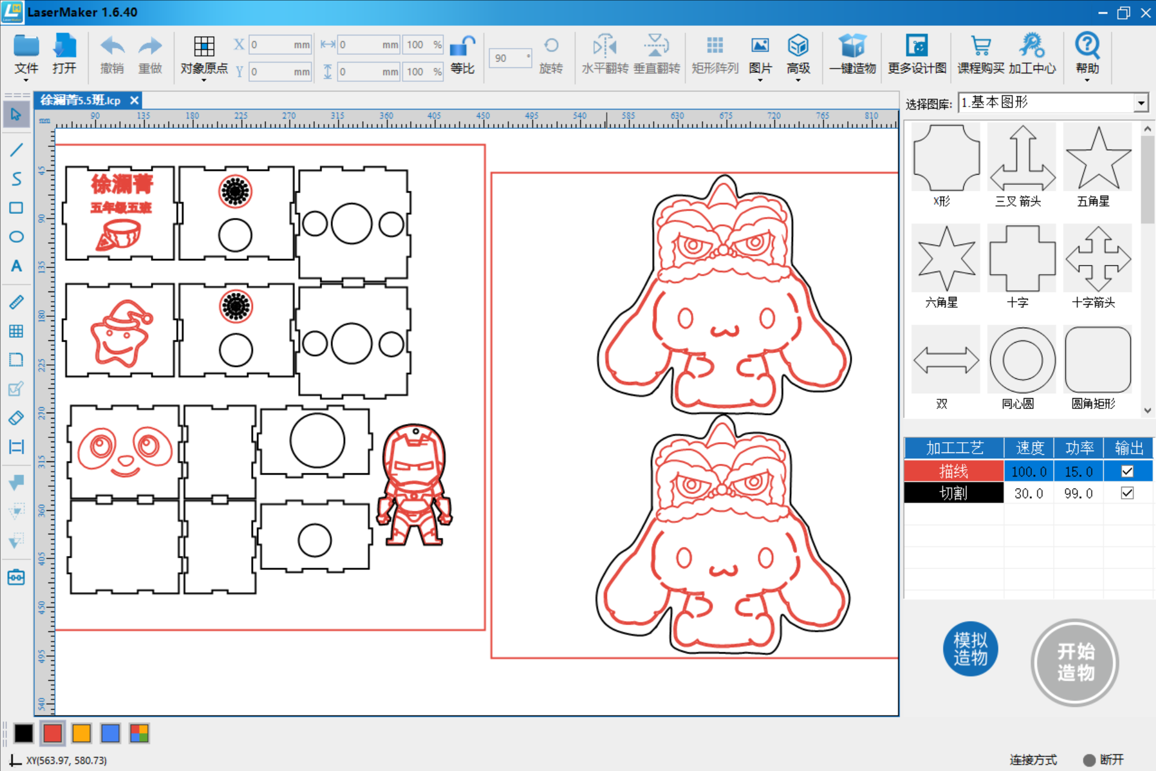The width and height of the screenshot is (1156, 771).
Task: Toggle the 等比 proportional lock
Action: coord(462,46)
